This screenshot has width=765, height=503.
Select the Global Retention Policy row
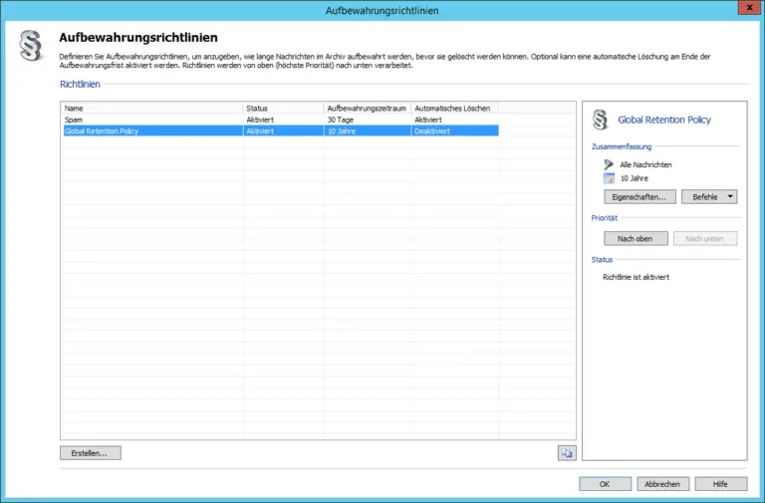click(x=149, y=130)
